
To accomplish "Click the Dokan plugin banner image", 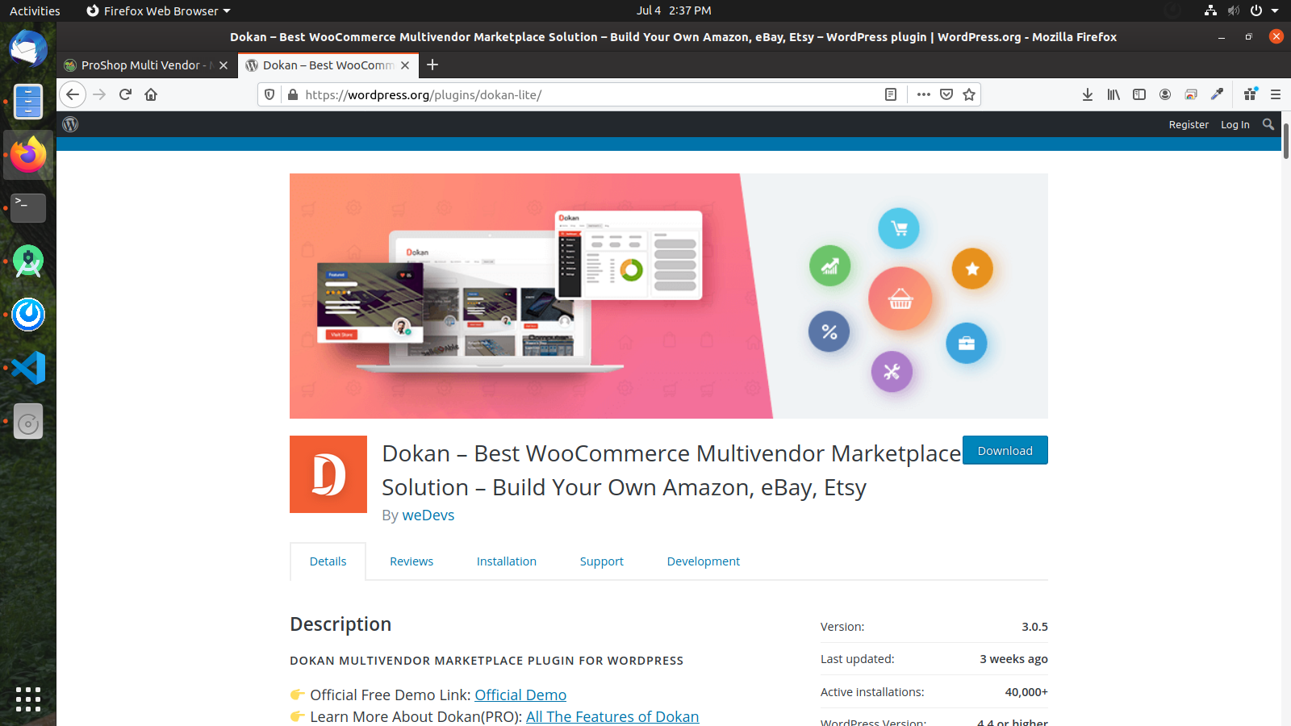I will [669, 296].
